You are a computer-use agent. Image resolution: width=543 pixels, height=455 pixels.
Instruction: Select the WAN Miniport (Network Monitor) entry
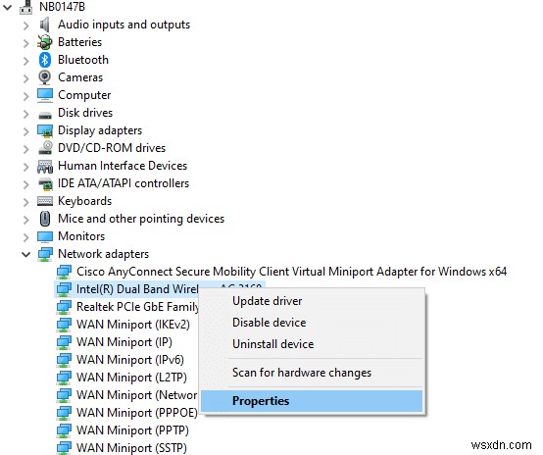click(137, 395)
